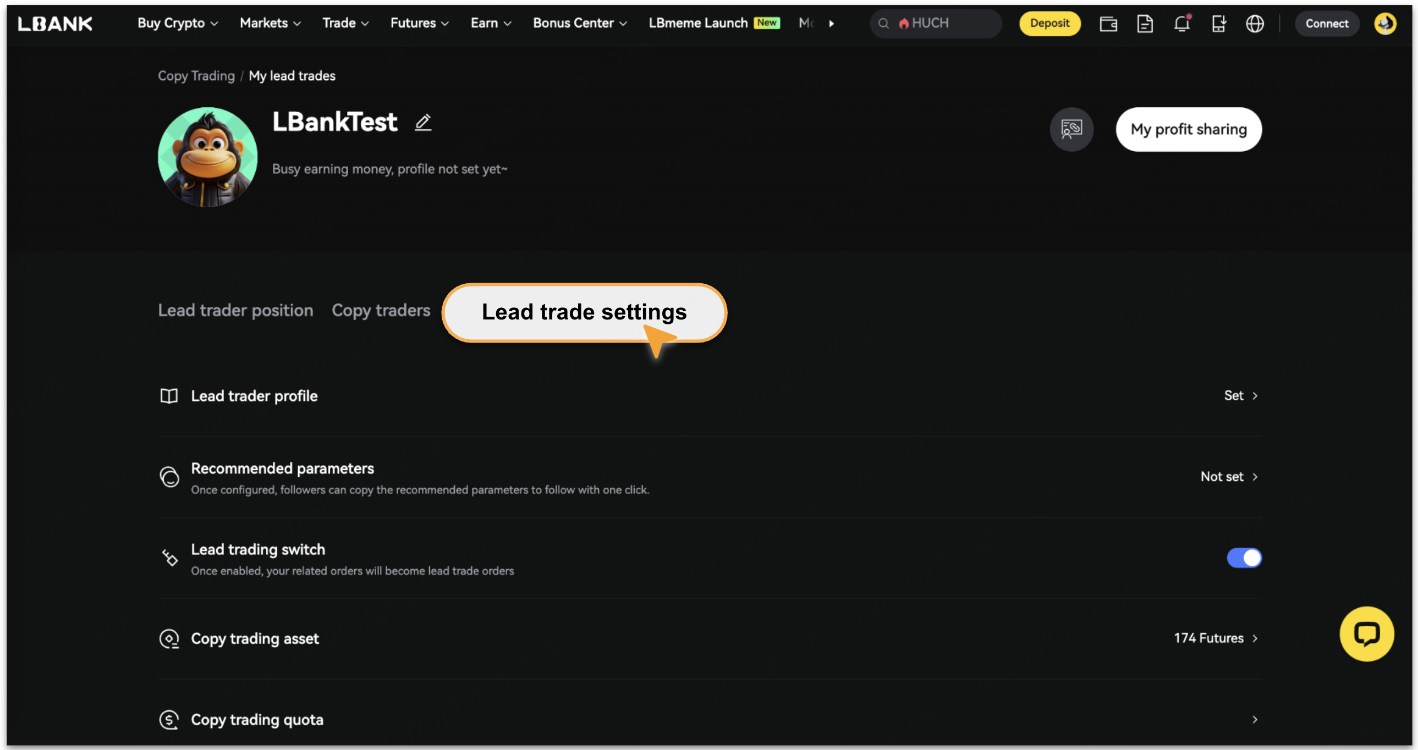Click the yellow Deposit button
This screenshot has width=1418, height=750.
point(1049,23)
